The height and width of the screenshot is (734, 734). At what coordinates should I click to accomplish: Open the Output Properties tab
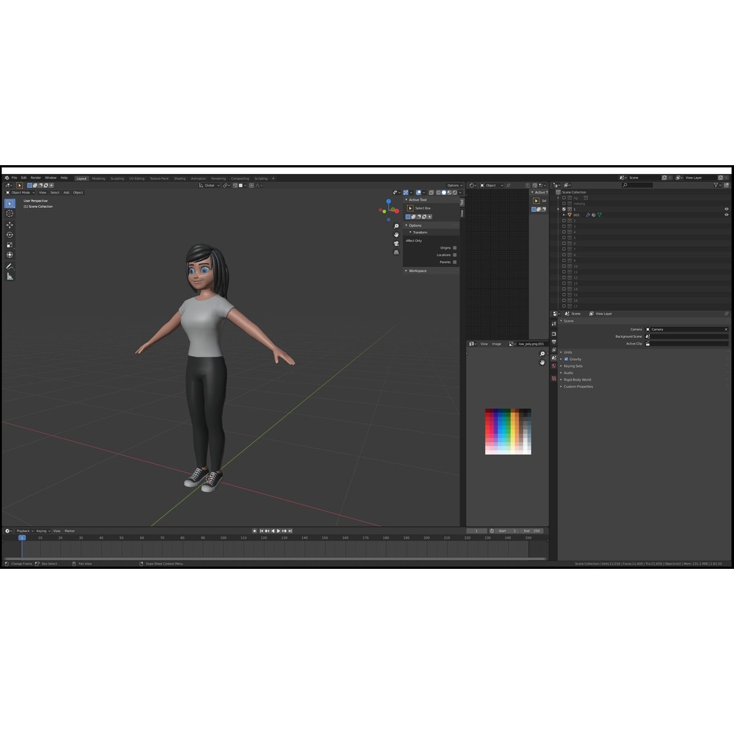(x=555, y=341)
